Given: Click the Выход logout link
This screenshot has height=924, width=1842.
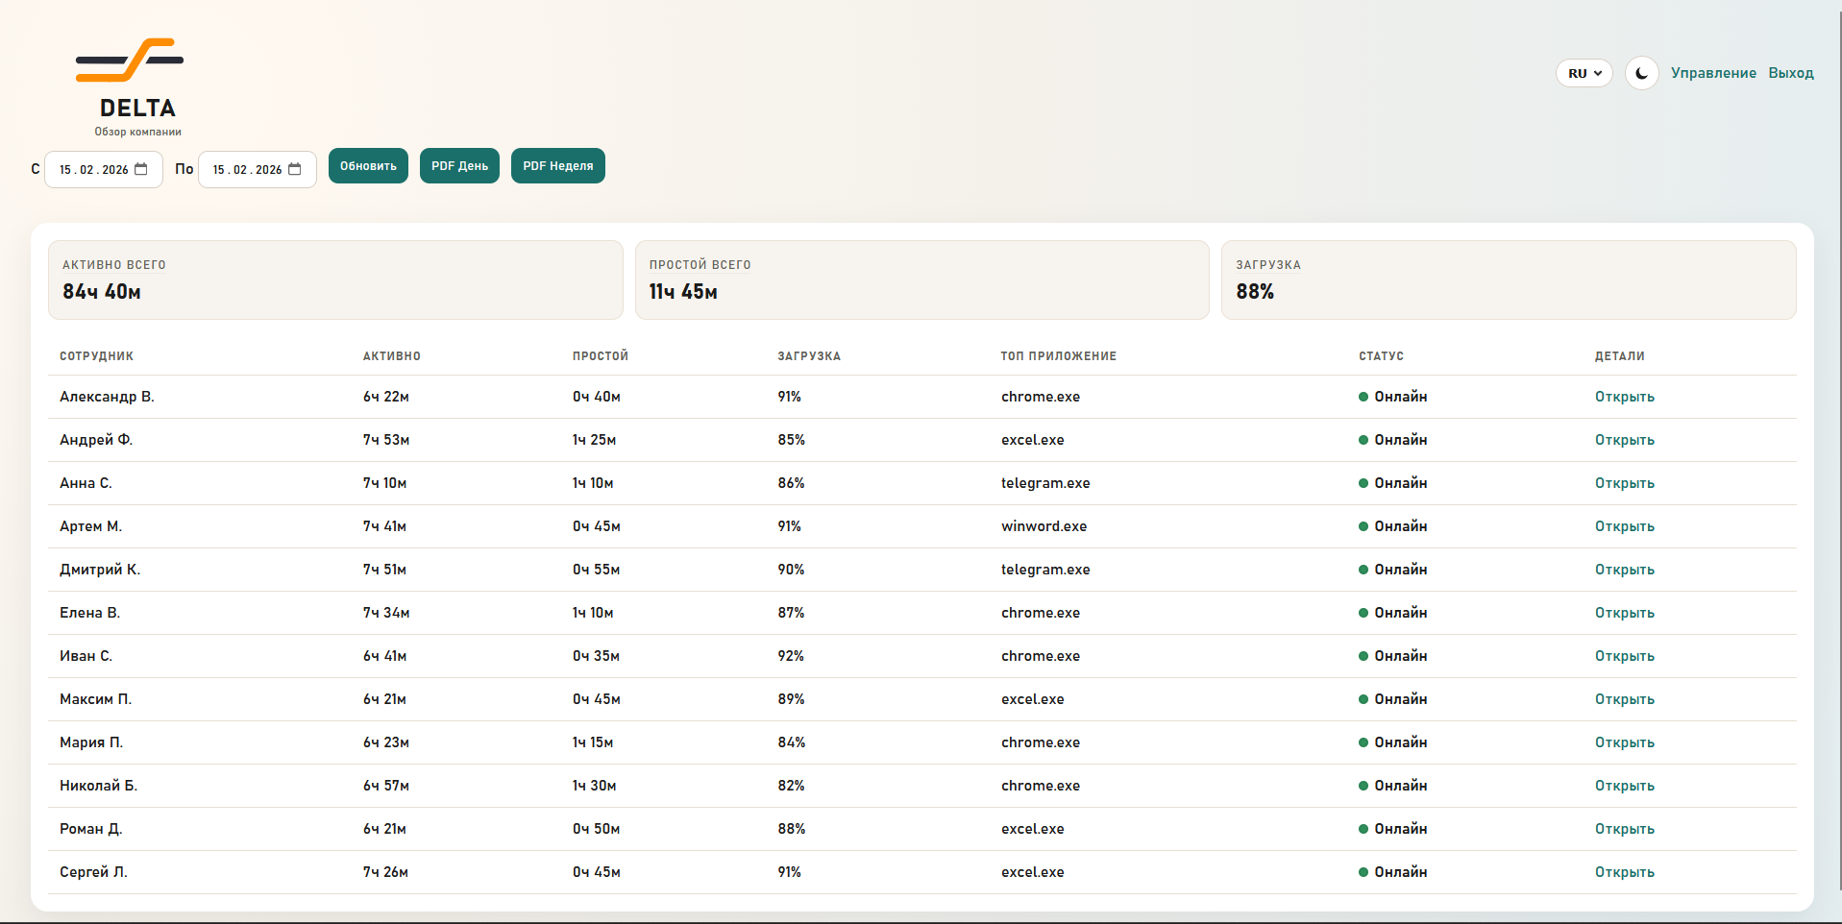Looking at the screenshot, I should (1791, 73).
